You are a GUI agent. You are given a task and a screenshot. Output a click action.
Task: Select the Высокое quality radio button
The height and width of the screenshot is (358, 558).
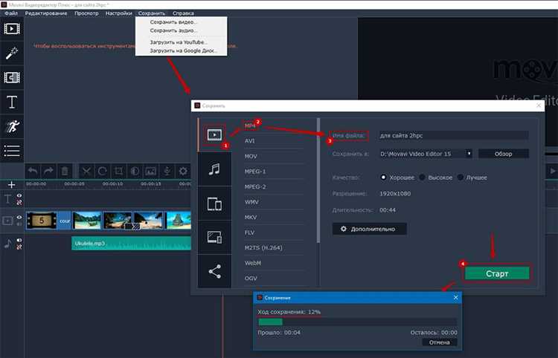click(x=422, y=178)
